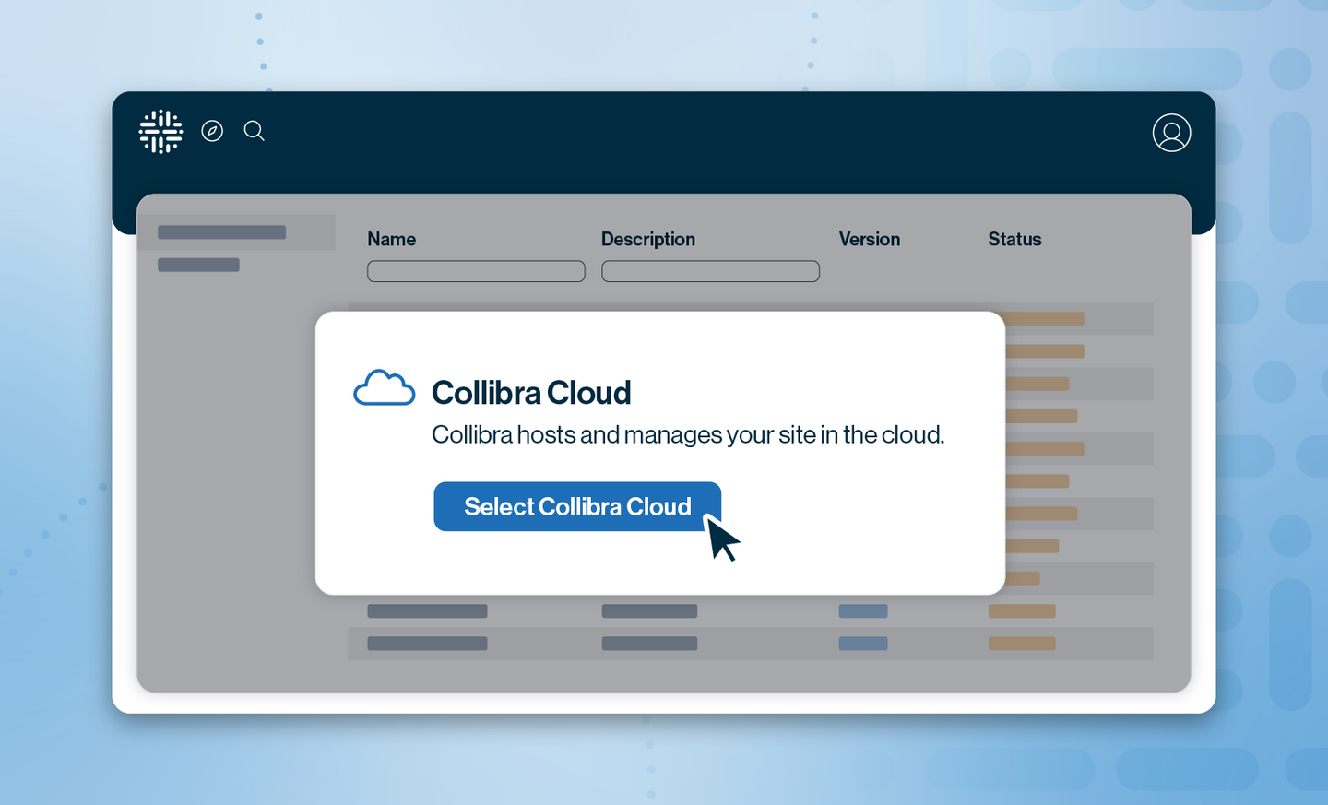The width and height of the screenshot is (1328, 805).
Task: Click the dialog text about Collibra hosting
Action: (687, 434)
